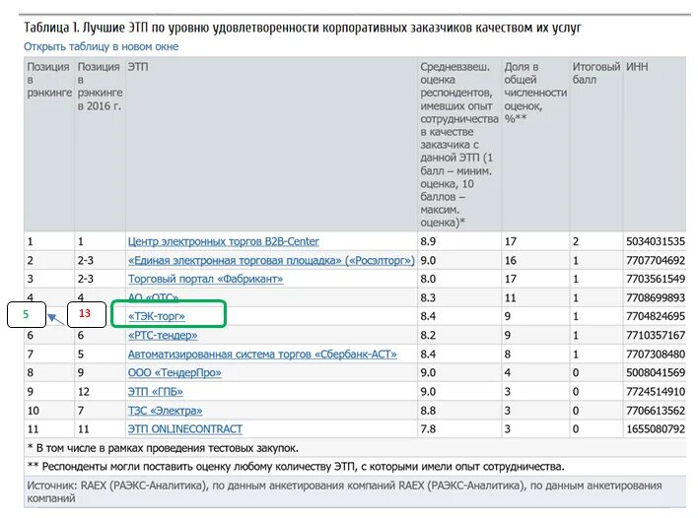Screen dimensions: 698x518
Task: Open the «РТС-тендер» link
Action: (x=163, y=335)
